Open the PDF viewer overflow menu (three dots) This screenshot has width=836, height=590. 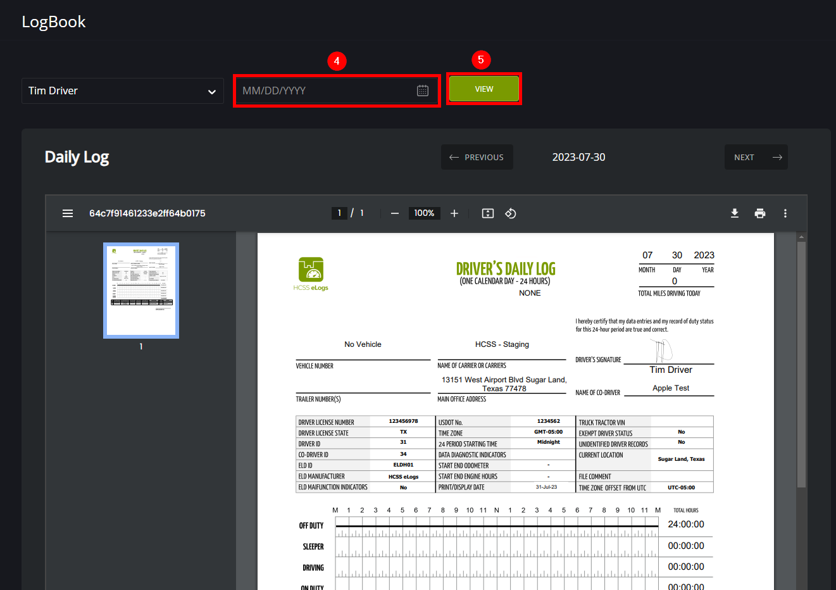point(785,213)
